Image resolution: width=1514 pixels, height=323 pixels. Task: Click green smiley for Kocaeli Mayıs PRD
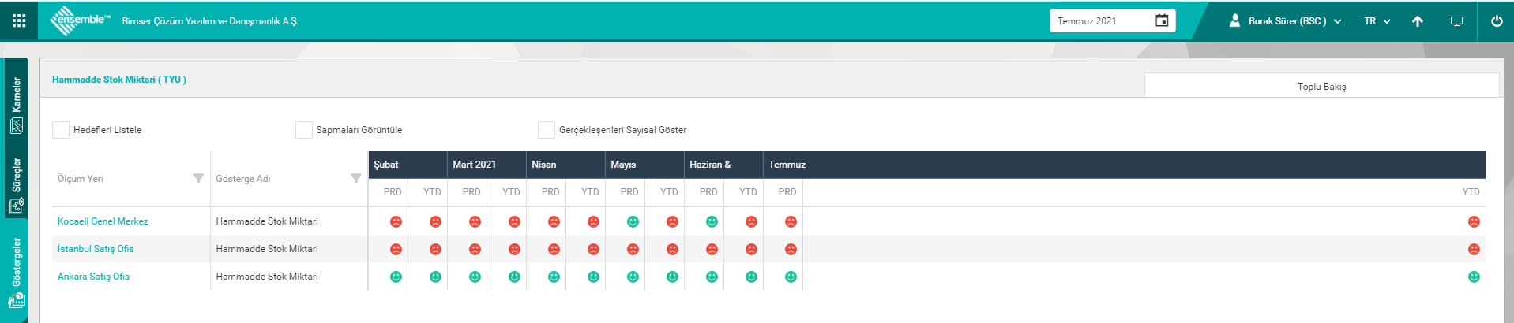(x=633, y=222)
